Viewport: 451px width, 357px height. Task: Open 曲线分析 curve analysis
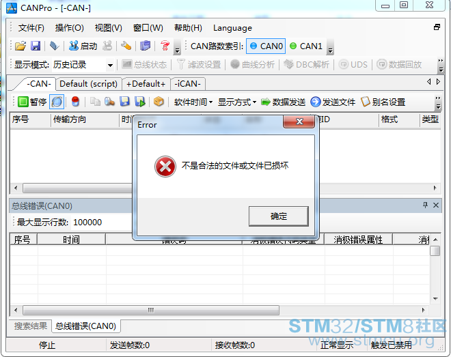pos(253,65)
